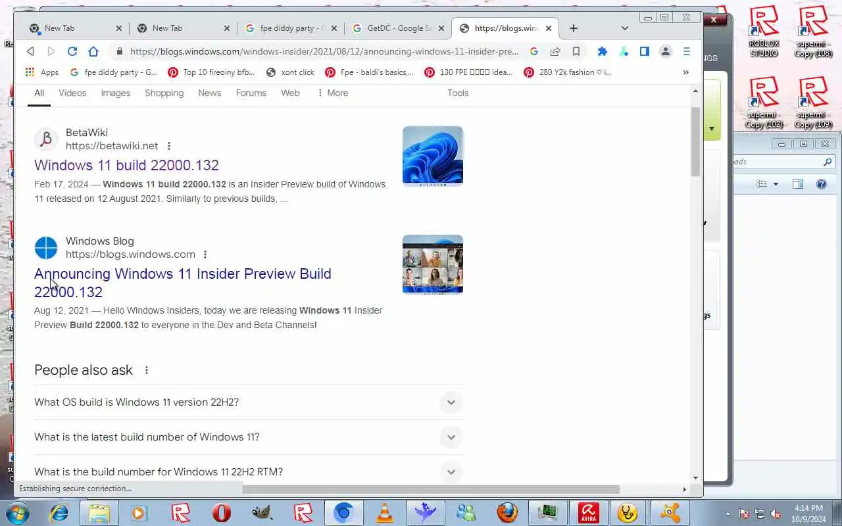Viewport: 842px width, 526px height.
Task: Expand What OS build is Windows 11 version 22H2
Action: click(249, 402)
